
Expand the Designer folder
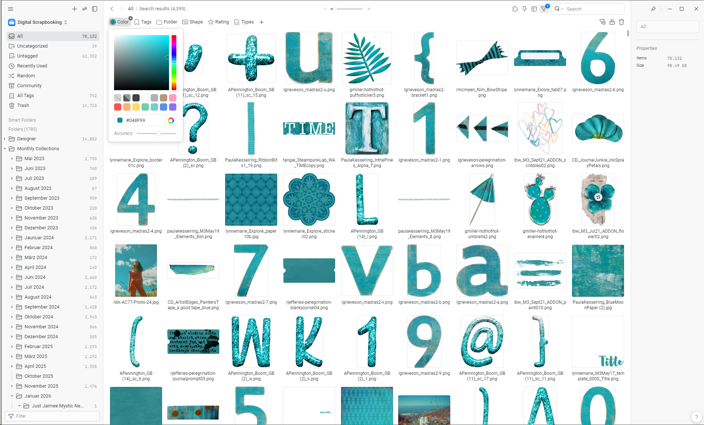tap(5, 139)
